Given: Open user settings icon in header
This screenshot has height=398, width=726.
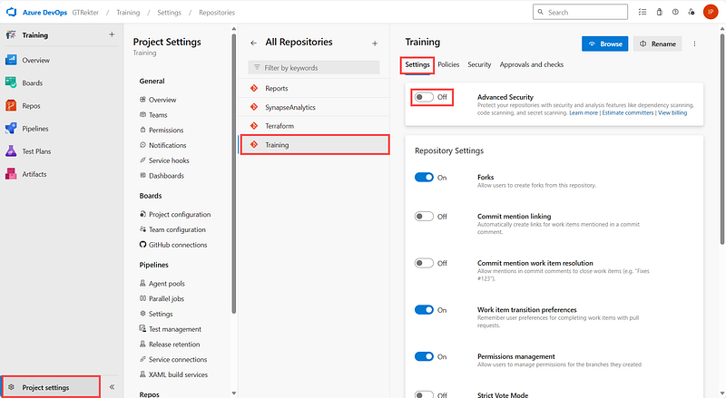Looking at the screenshot, I should pos(692,12).
